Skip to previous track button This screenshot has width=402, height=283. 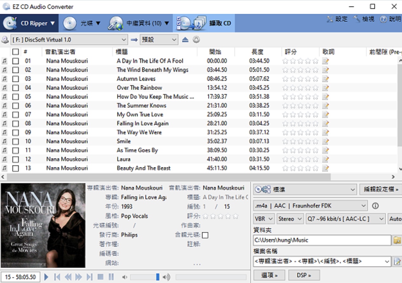57,277
